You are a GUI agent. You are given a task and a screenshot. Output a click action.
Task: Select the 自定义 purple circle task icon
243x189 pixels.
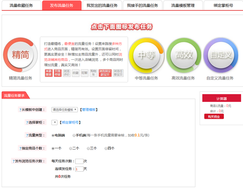(x=221, y=55)
